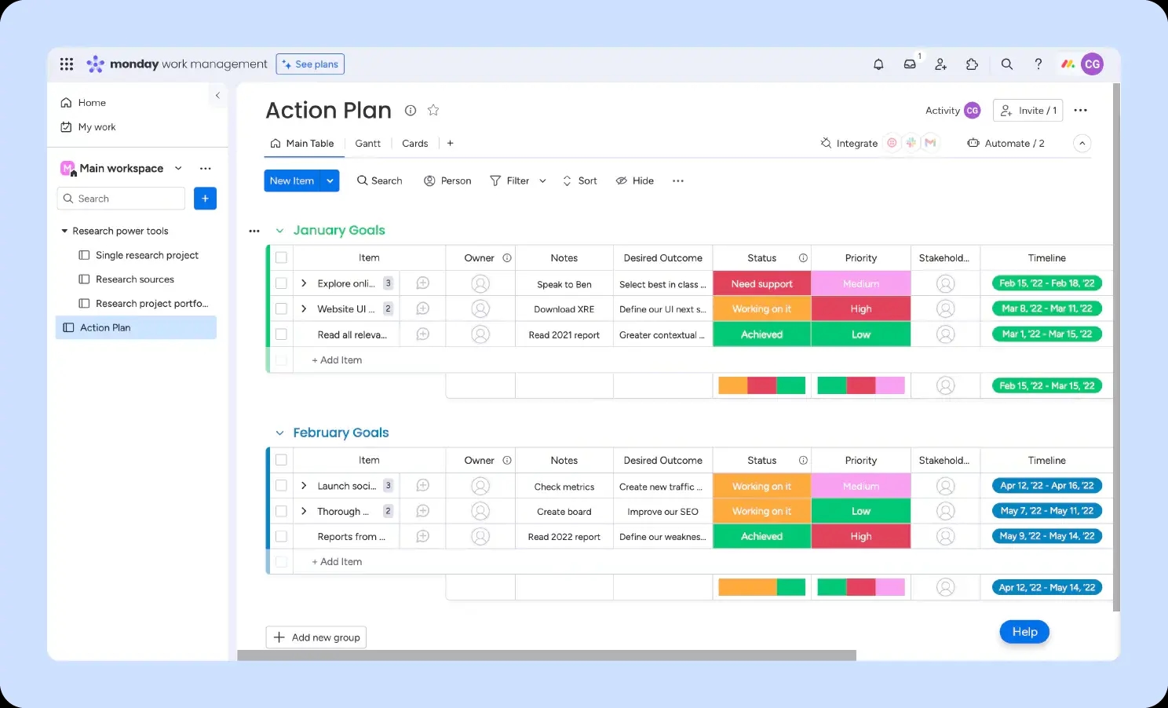Check the Explore onli... row checkbox
Screen dimensions: 1168x708
(281, 283)
